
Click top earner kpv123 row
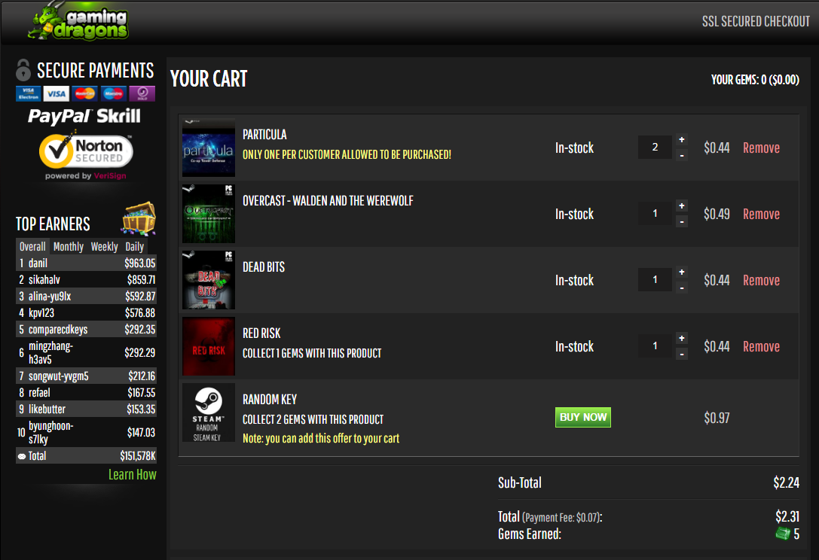(x=86, y=313)
